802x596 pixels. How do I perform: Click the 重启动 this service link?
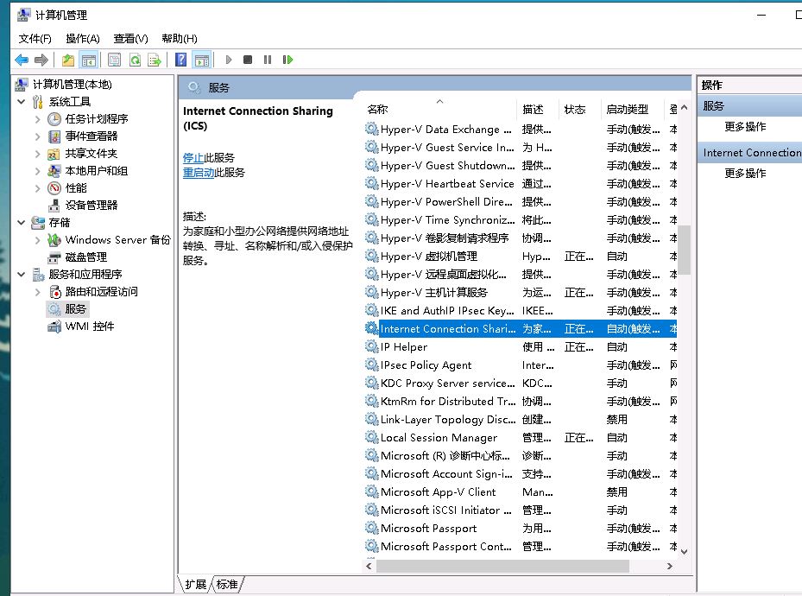(199, 173)
